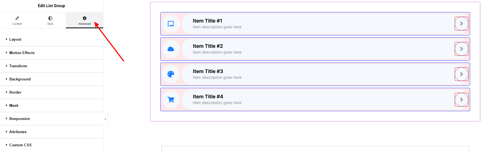This screenshot has height=154, width=483.
Task: Expand the Motion Effects section
Action: [x=22, y=53]
